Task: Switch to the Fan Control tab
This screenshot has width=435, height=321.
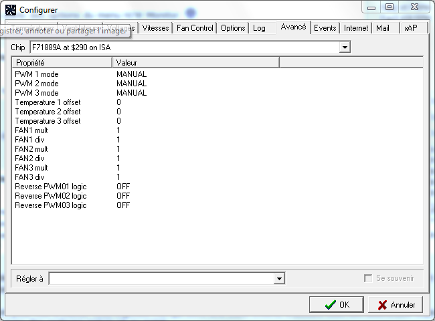Action: [195, 28]
